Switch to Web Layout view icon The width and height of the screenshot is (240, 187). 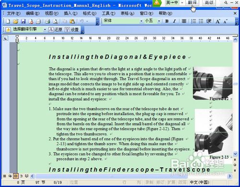coord(10,176)
